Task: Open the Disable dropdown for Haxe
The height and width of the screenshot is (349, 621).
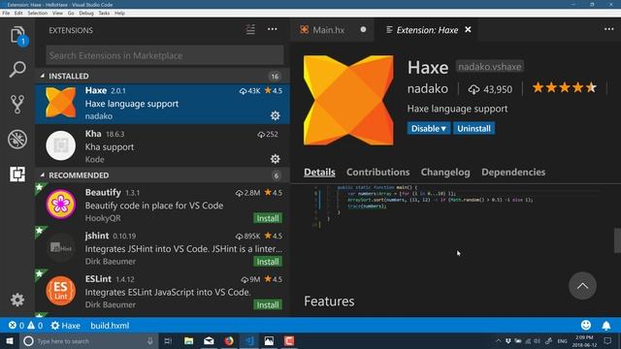Action: click(x=429, y=128)
